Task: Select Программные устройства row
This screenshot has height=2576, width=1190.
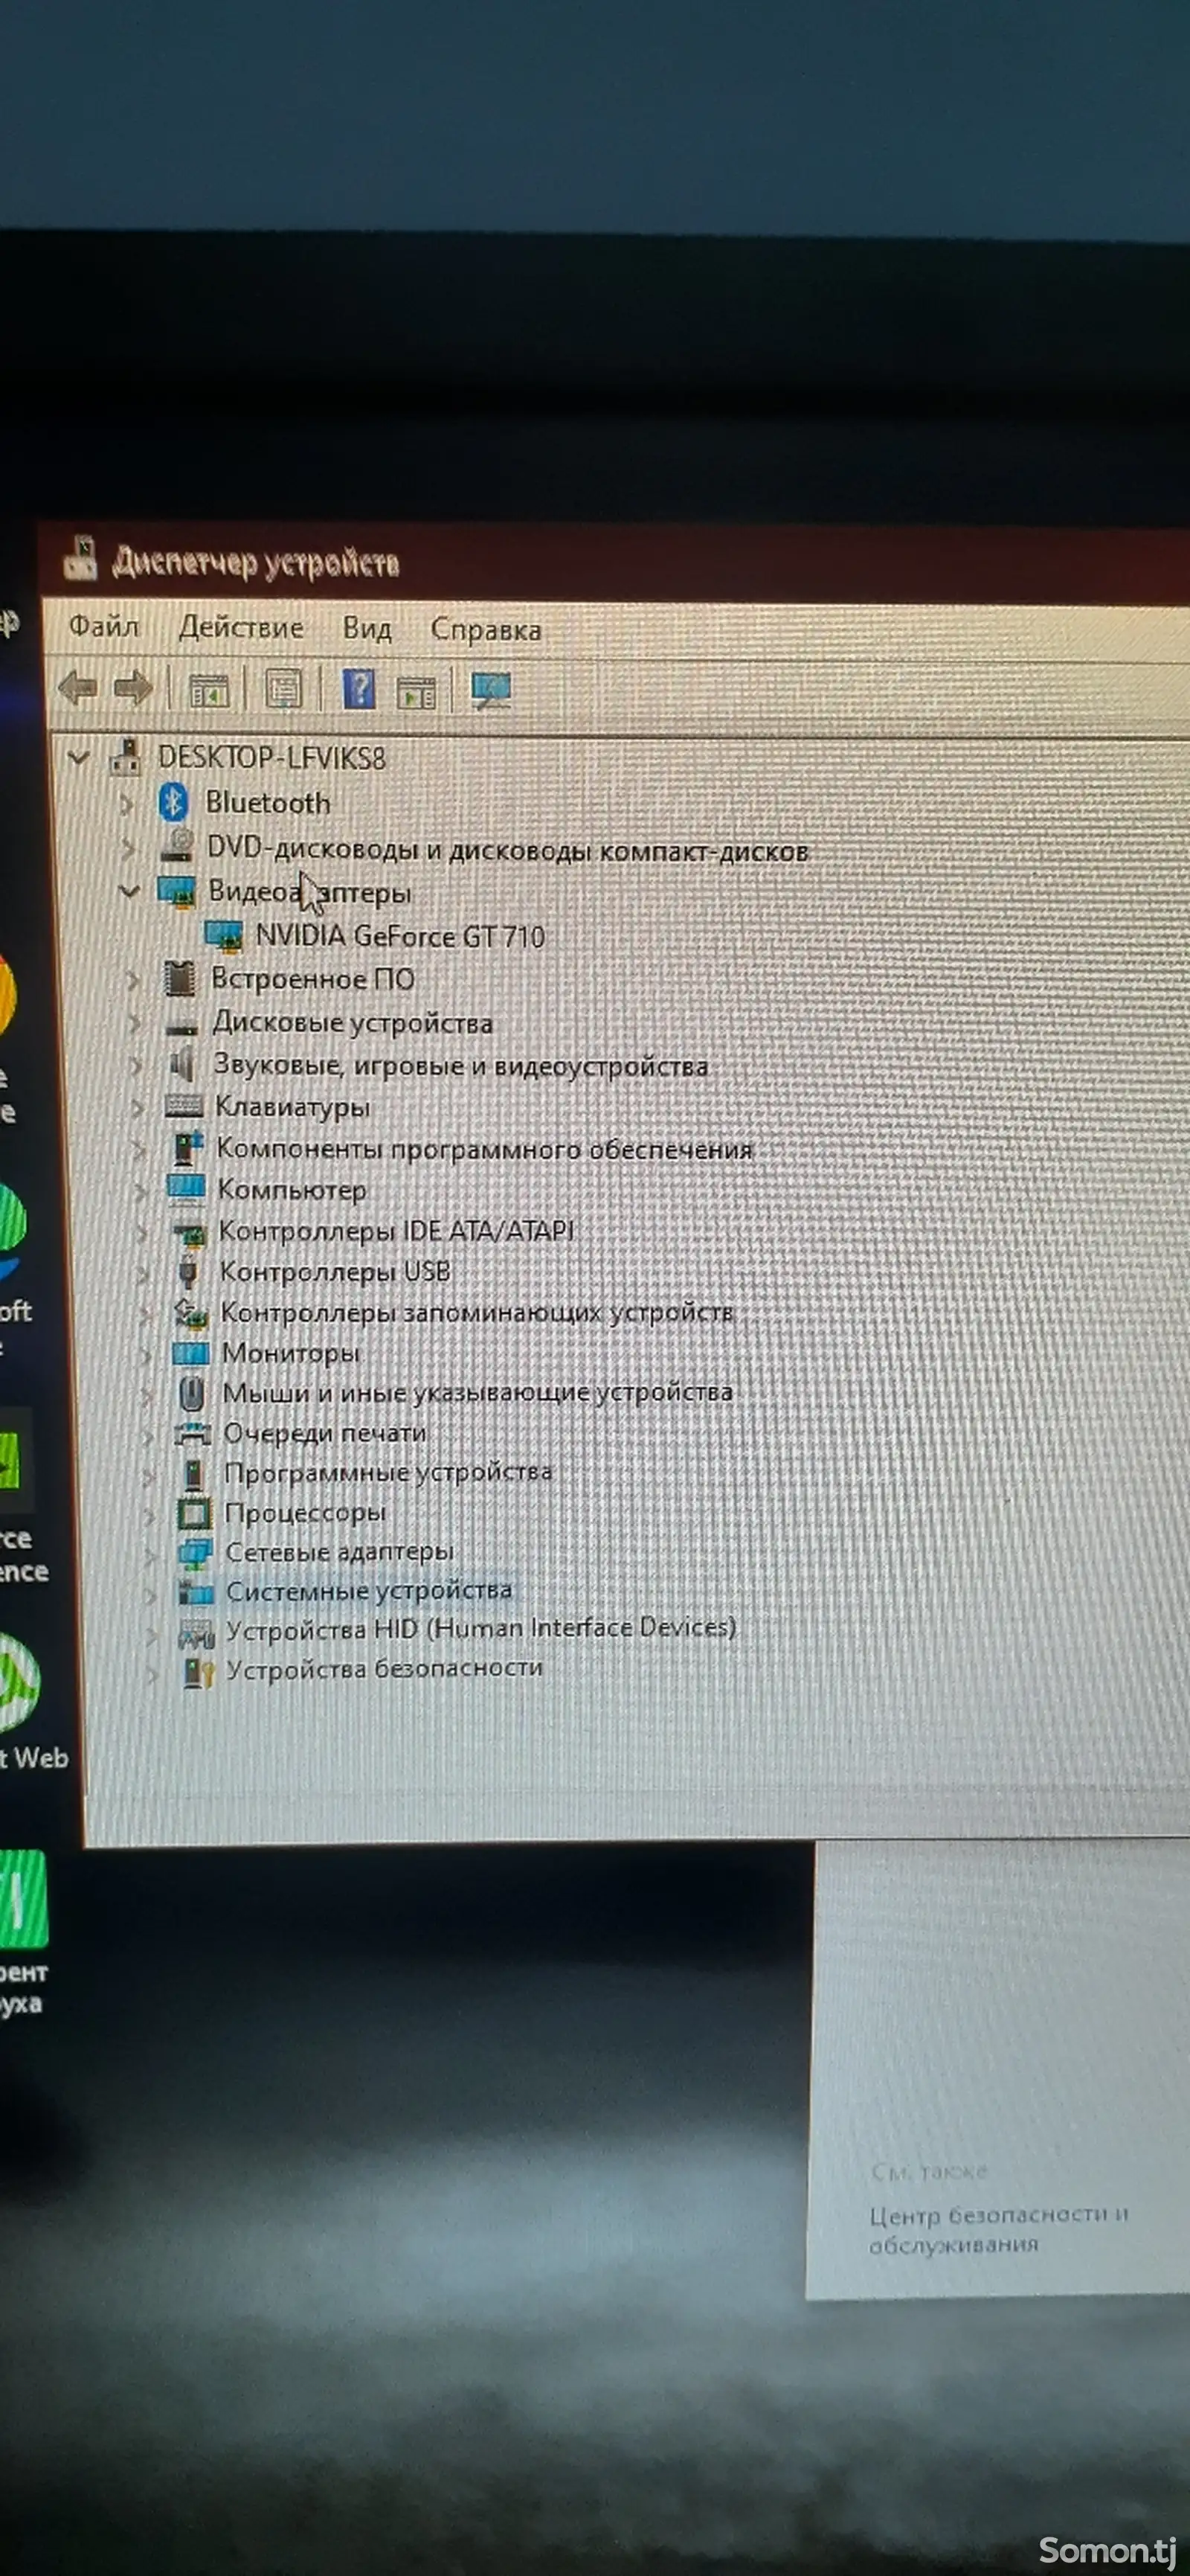Action: pyautogui.click(x=389, y=1473)
